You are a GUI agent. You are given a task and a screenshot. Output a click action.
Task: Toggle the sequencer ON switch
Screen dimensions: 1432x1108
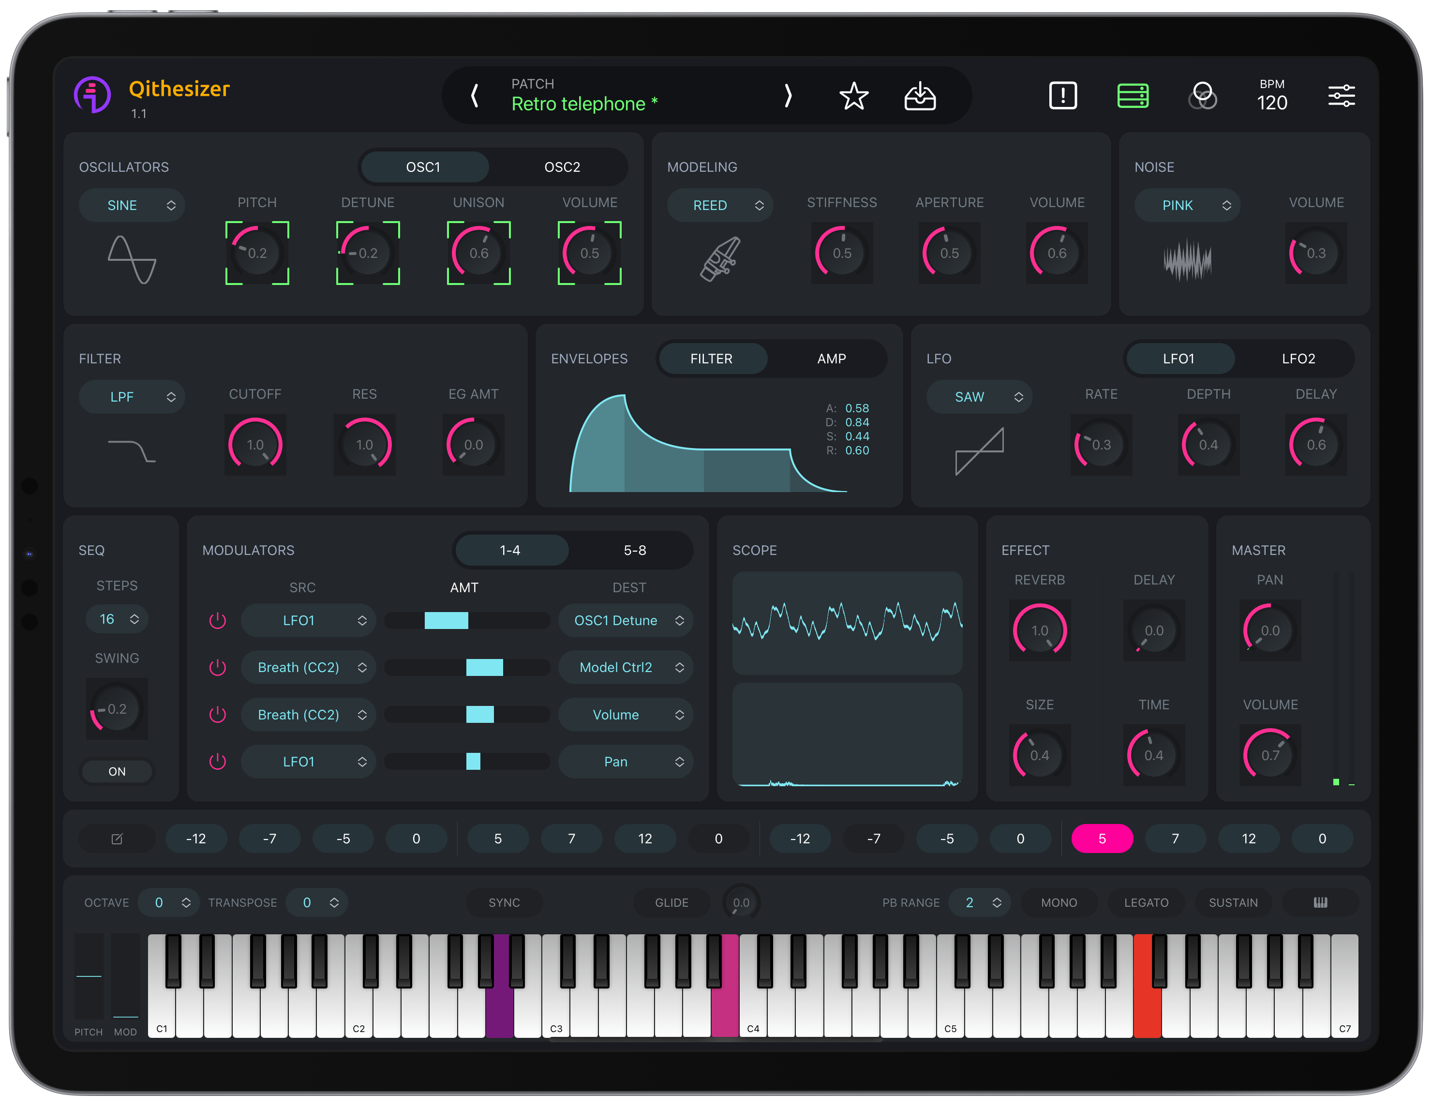(x=117, y=771)
